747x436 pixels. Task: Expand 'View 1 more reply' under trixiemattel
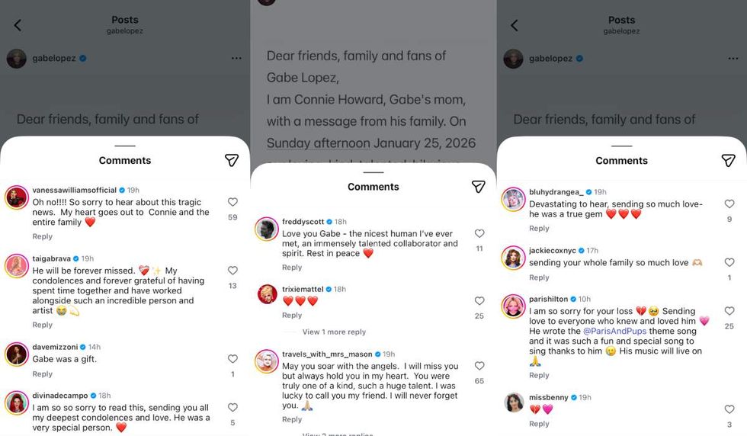[x=334, y=332]
